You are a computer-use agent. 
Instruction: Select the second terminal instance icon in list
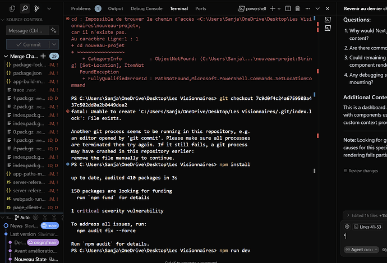point(328,28)
